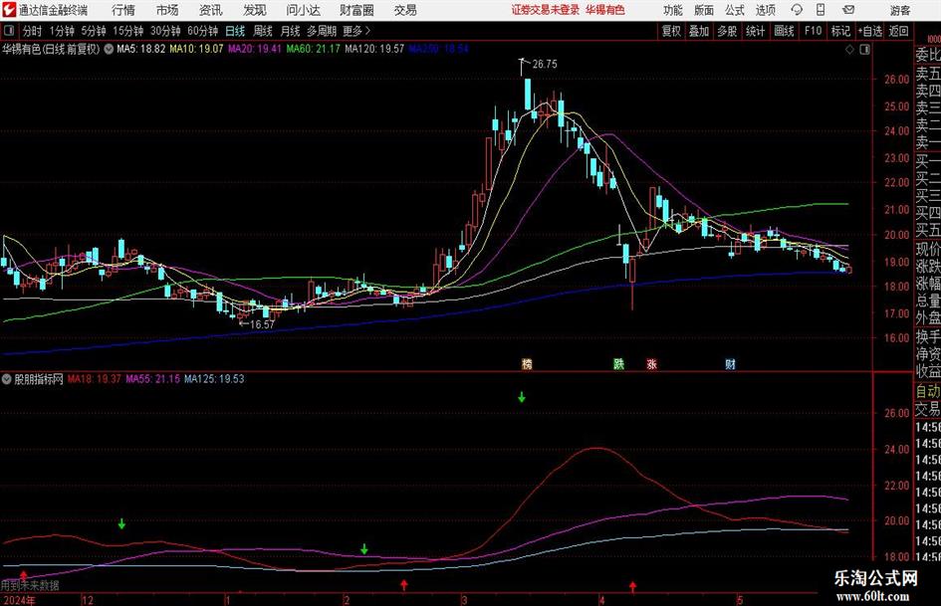Switch to the 周线 weekly period
Image resolution: width=941 pixels, height=606 pixels.
click(263, 31)
